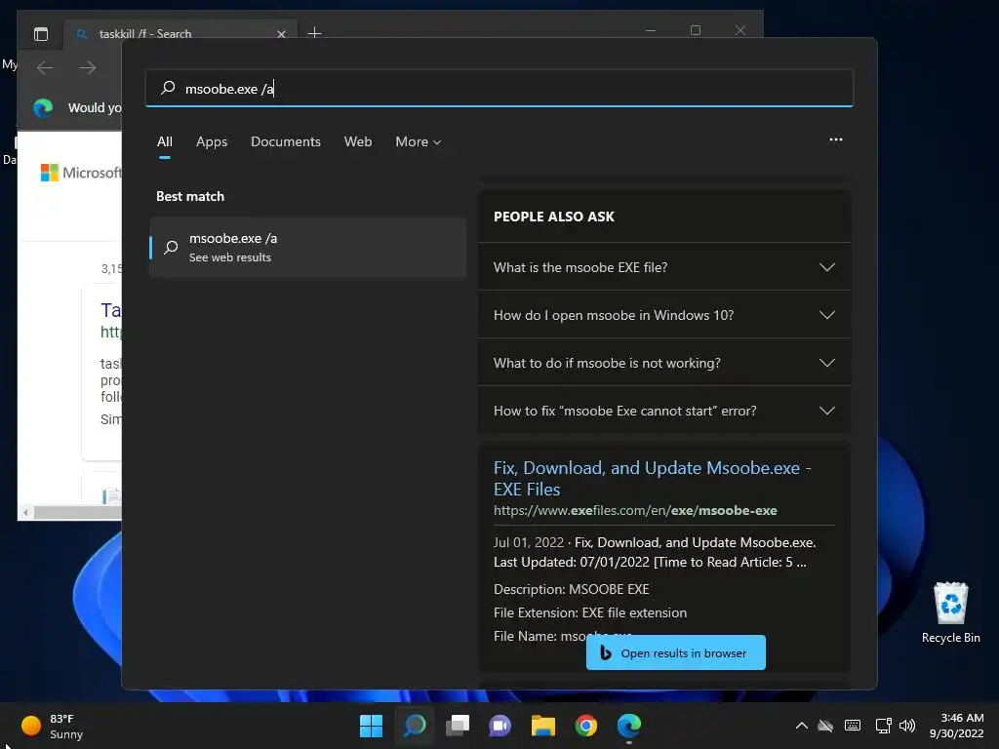Expand 'How do I open msoobe in Windows 10?'
The image size is (999, 749).
coord(663,315)
